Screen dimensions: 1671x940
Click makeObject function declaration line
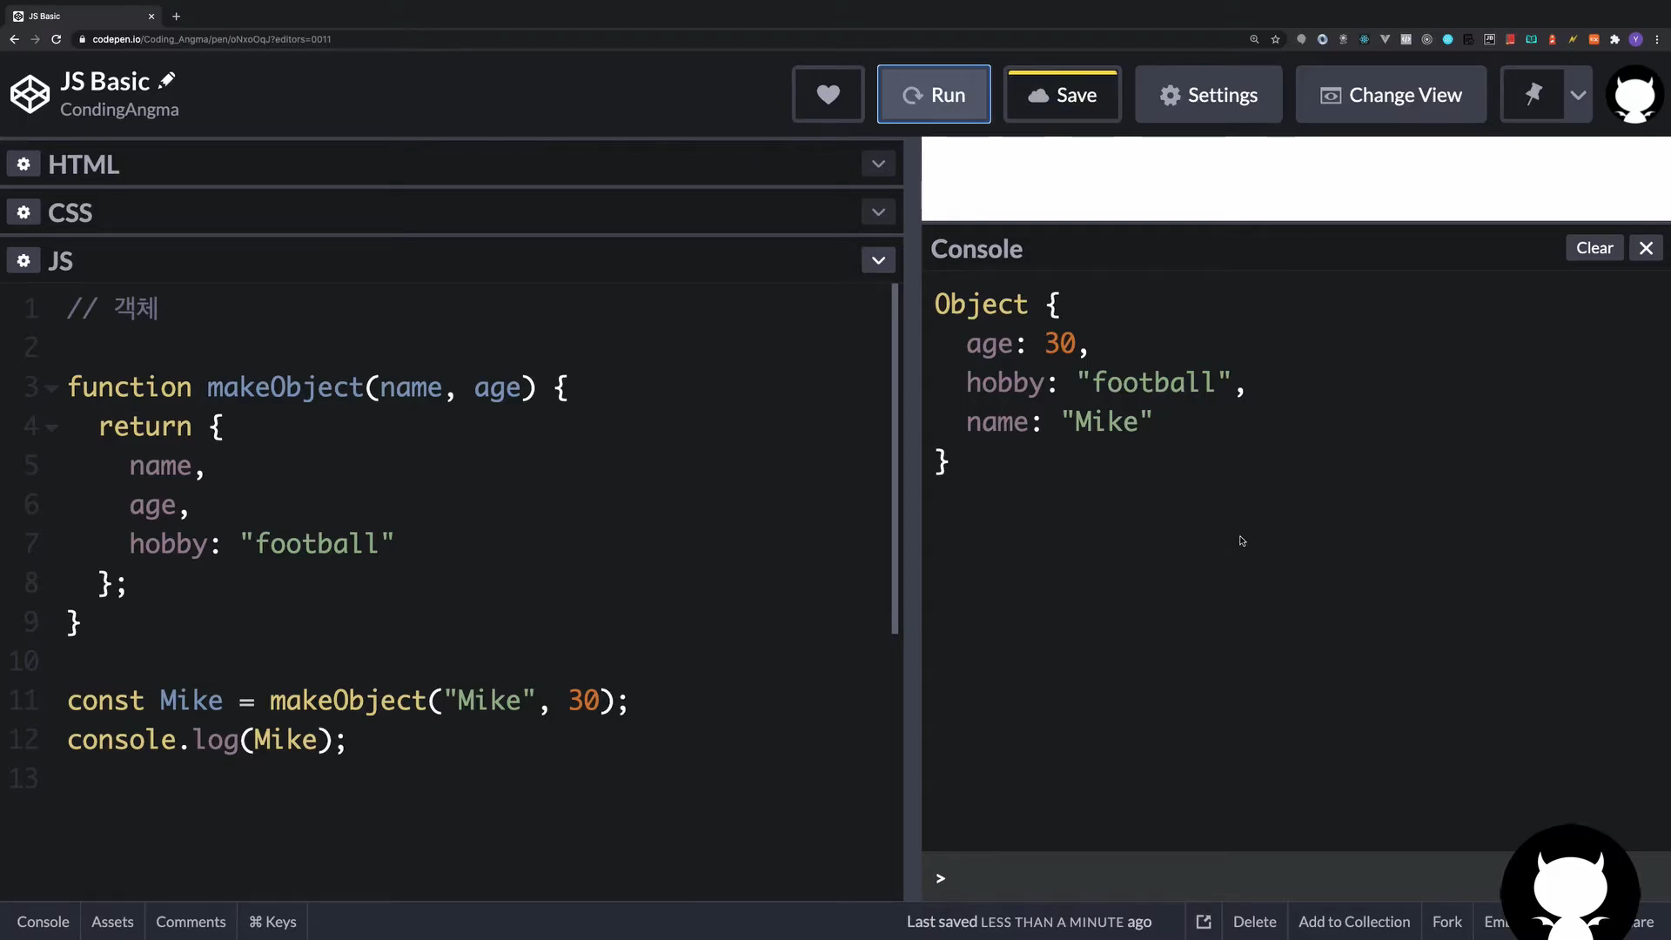(x=318, y=387)
